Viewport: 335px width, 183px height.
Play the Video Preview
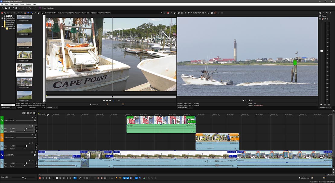[243, 100]
